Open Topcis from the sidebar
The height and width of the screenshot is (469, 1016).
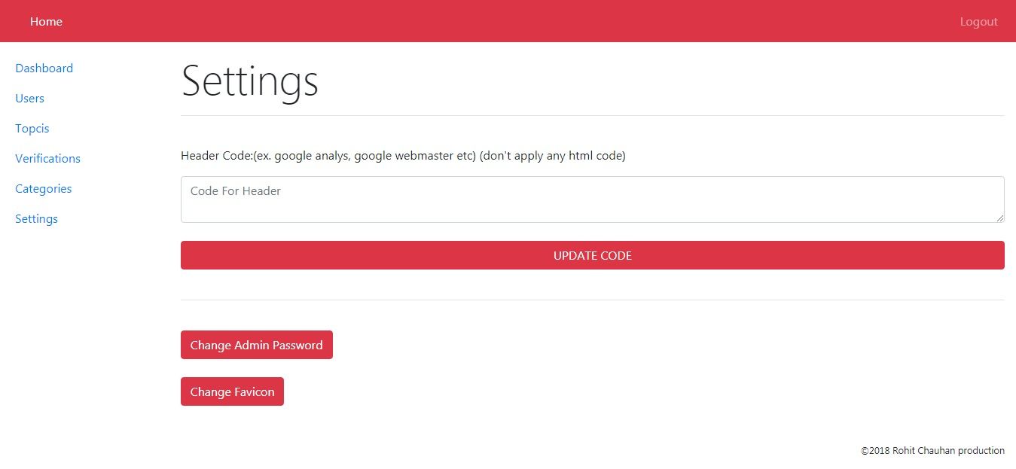coord(32,129)
